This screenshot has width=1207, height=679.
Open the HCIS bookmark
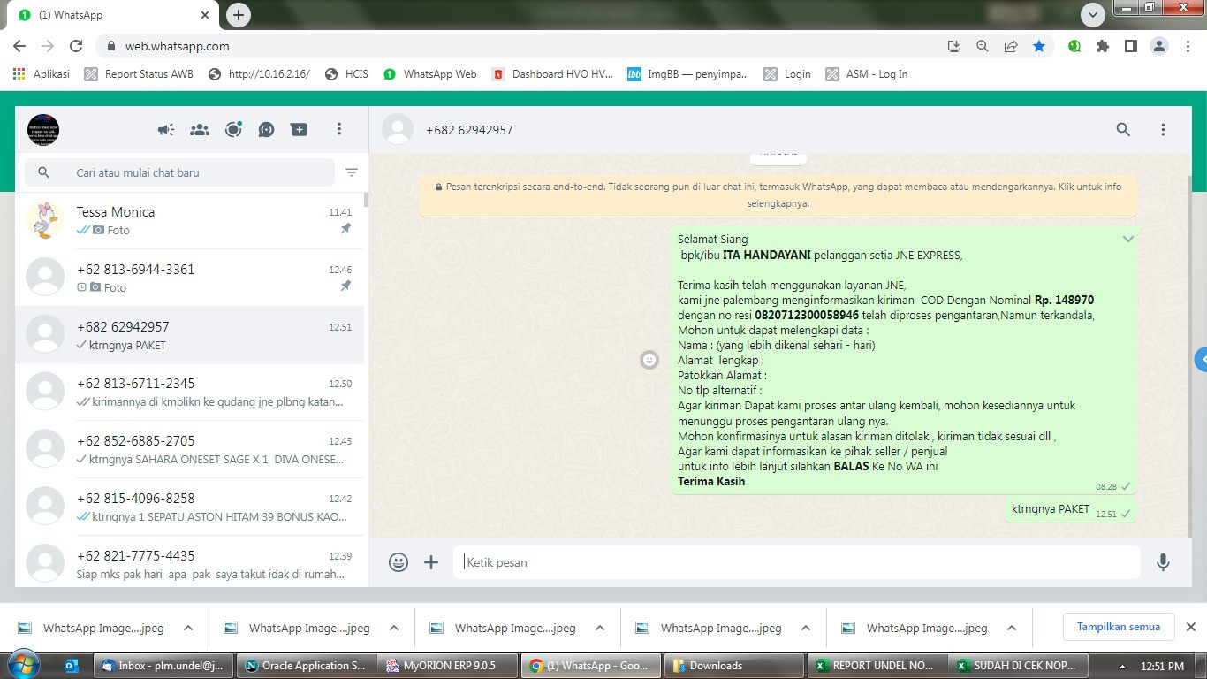point(346,74)
